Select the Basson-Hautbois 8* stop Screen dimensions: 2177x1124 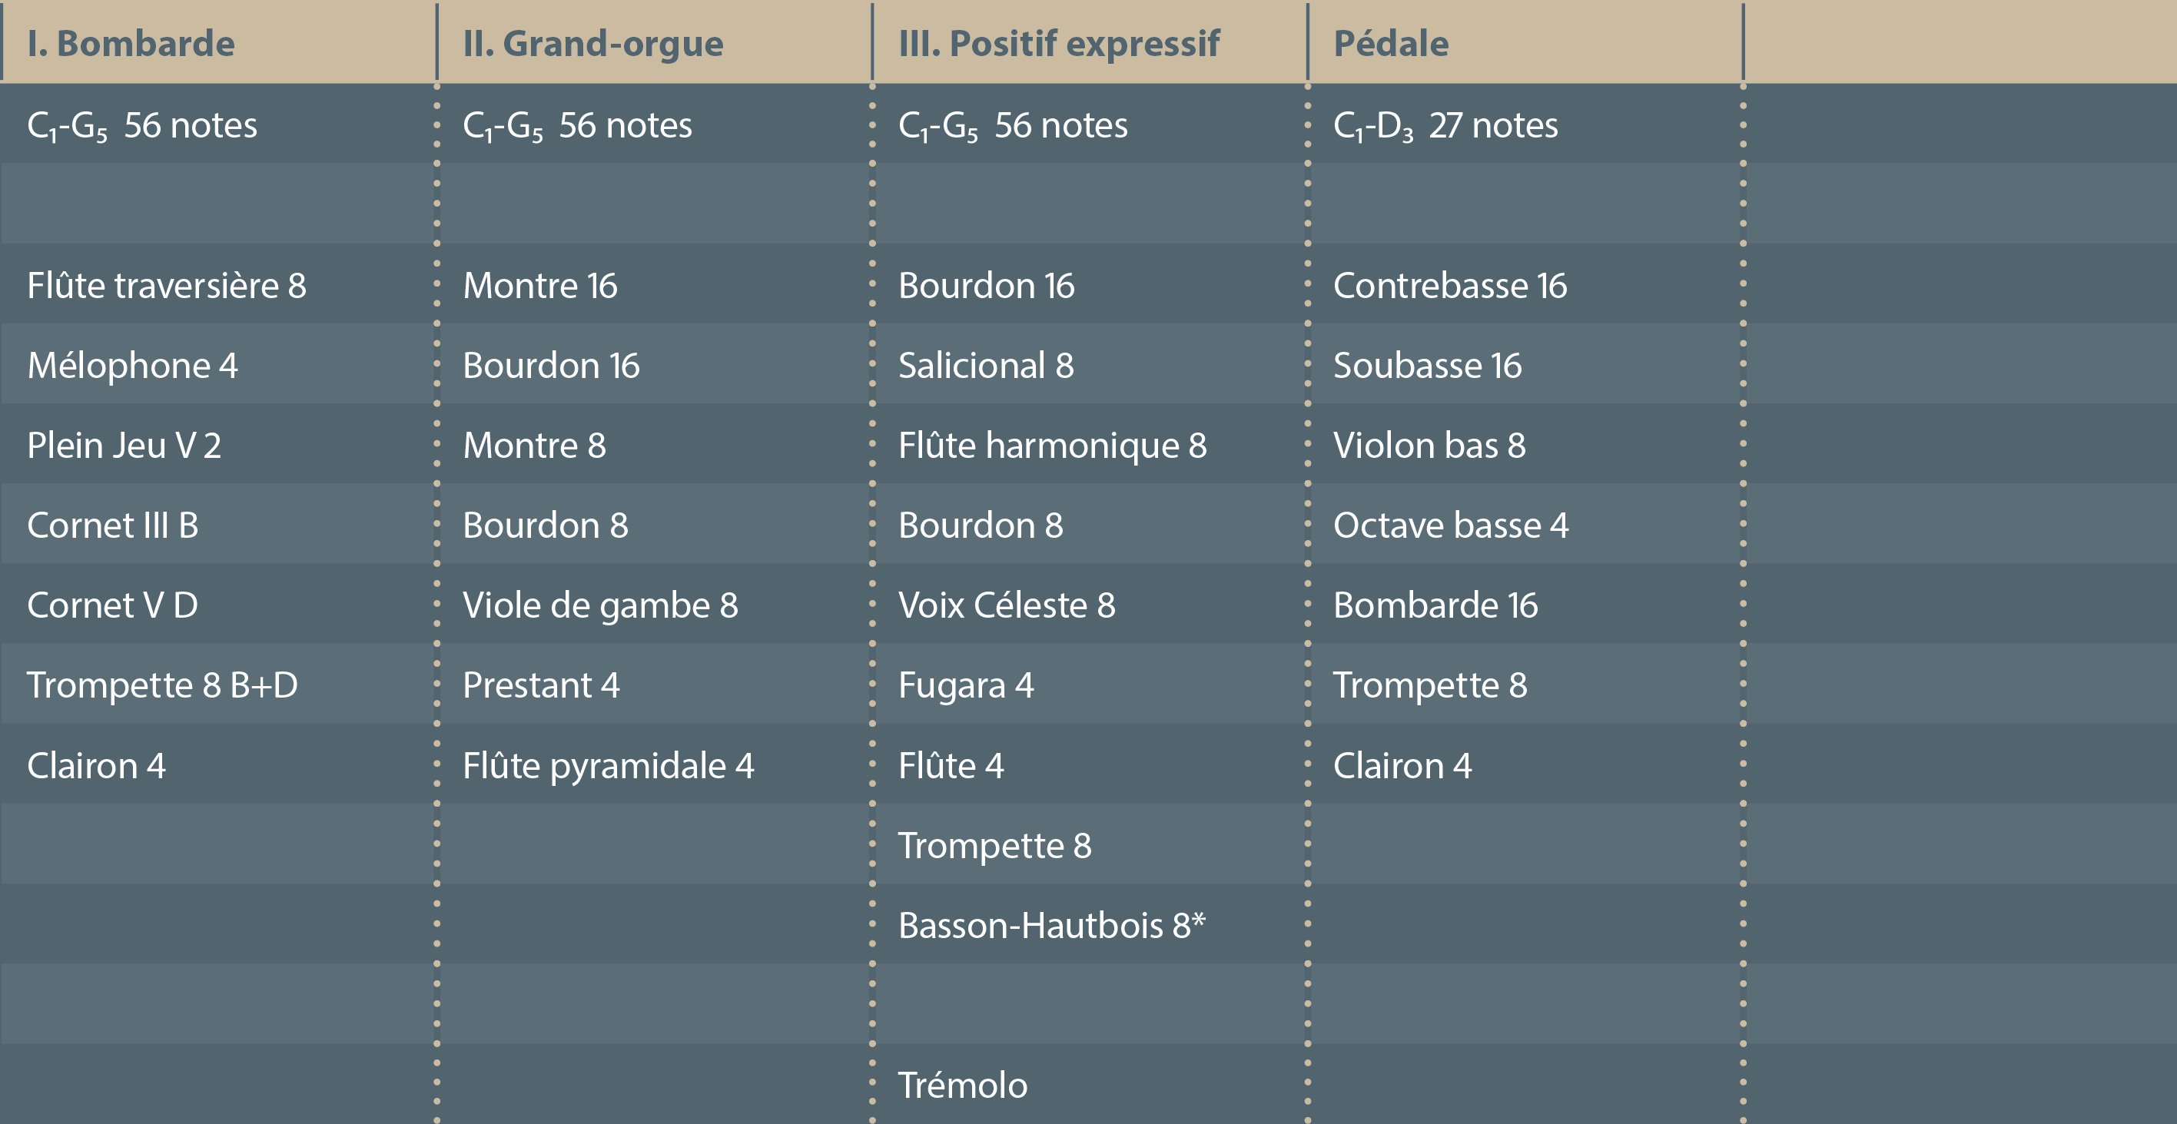pyautogui.click(x=1051, y=925)
